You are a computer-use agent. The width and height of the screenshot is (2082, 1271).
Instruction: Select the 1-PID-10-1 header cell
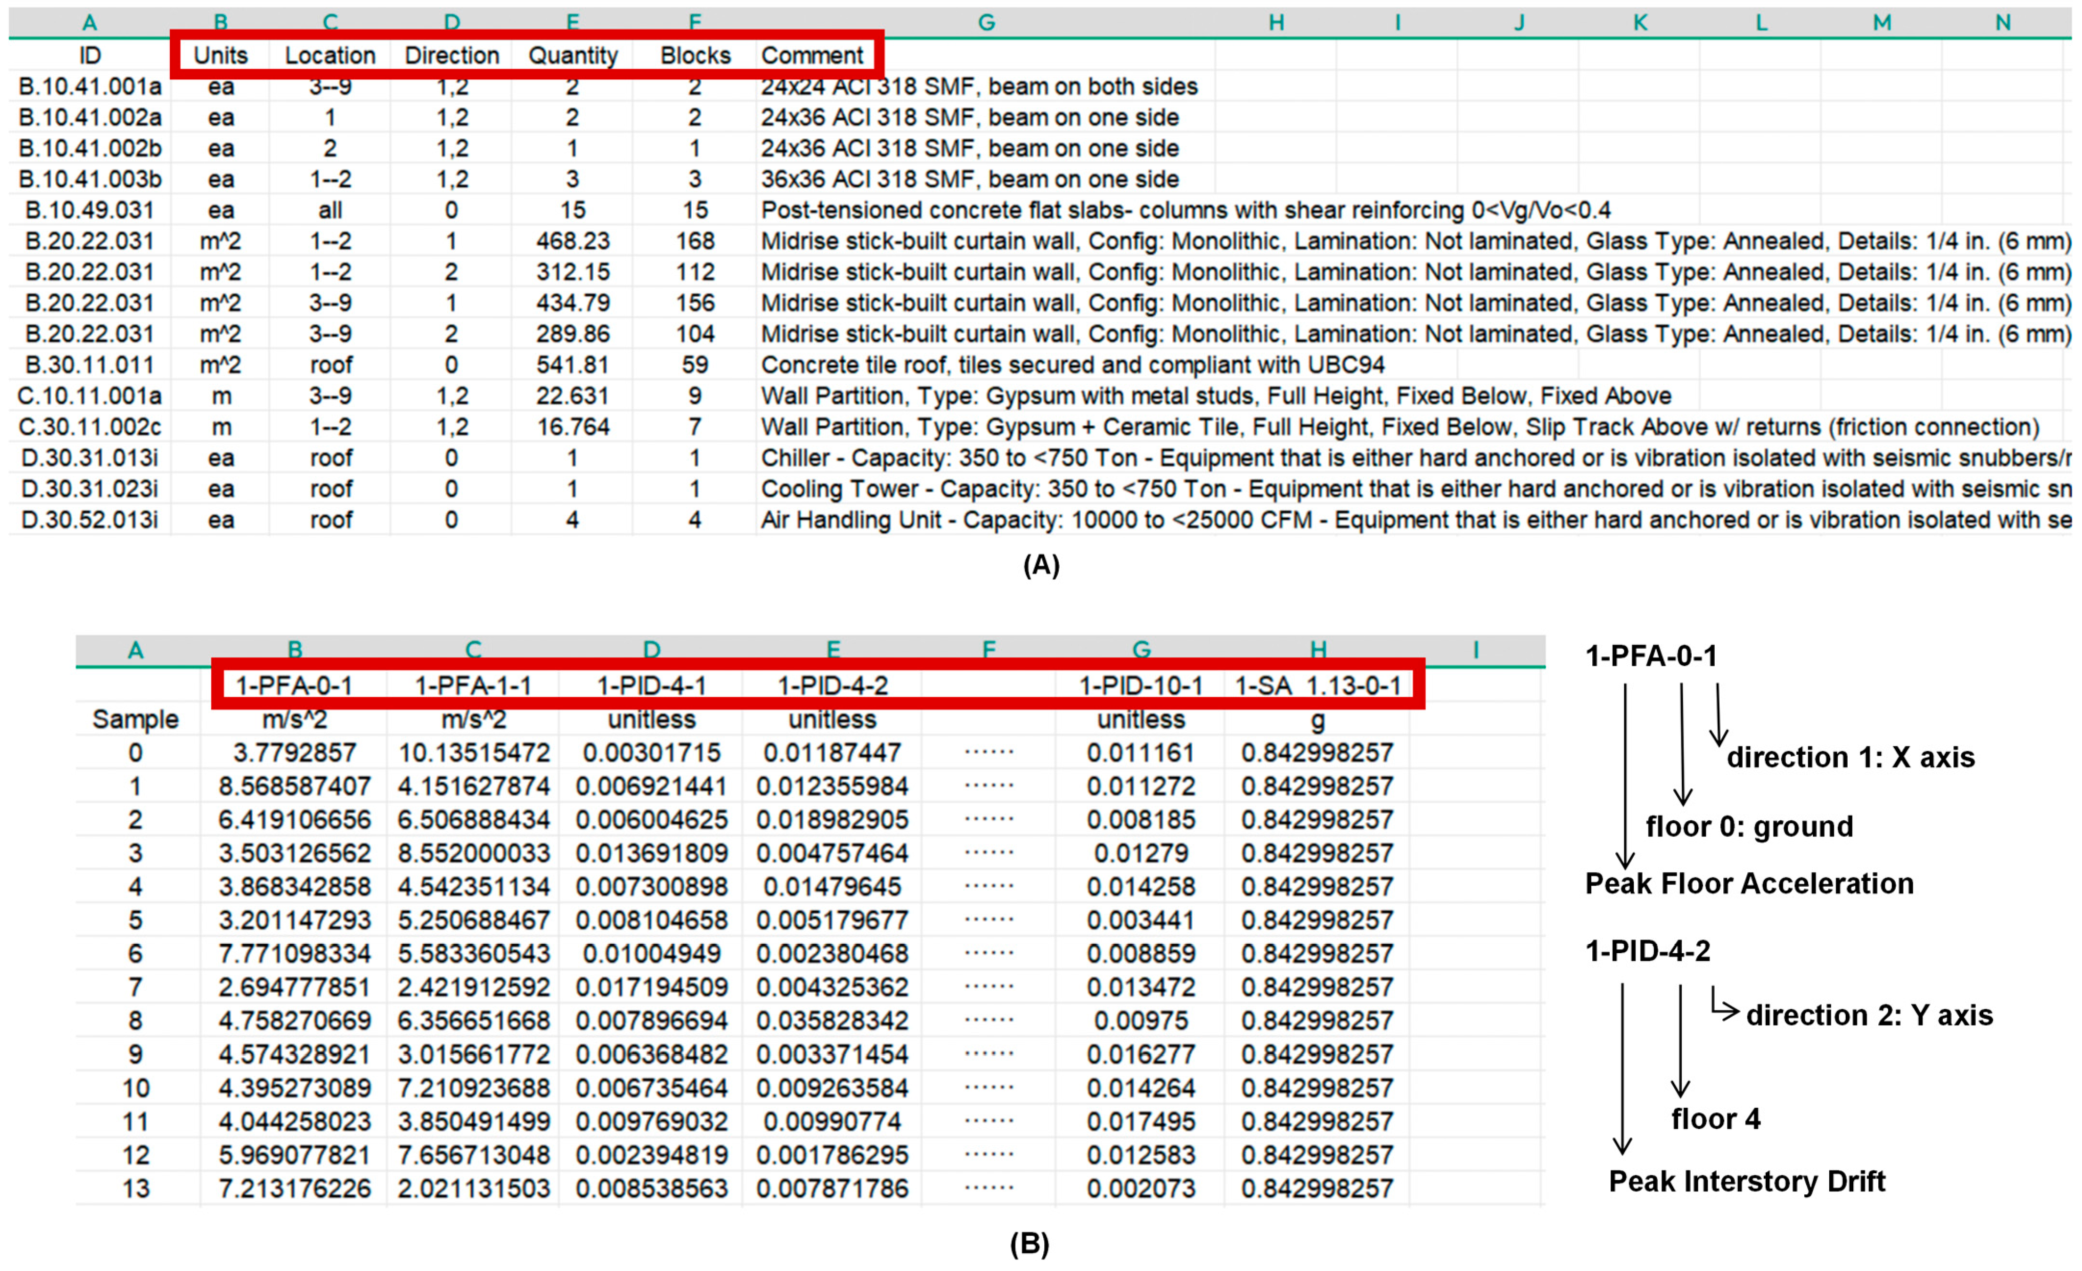click(1141, 685)
